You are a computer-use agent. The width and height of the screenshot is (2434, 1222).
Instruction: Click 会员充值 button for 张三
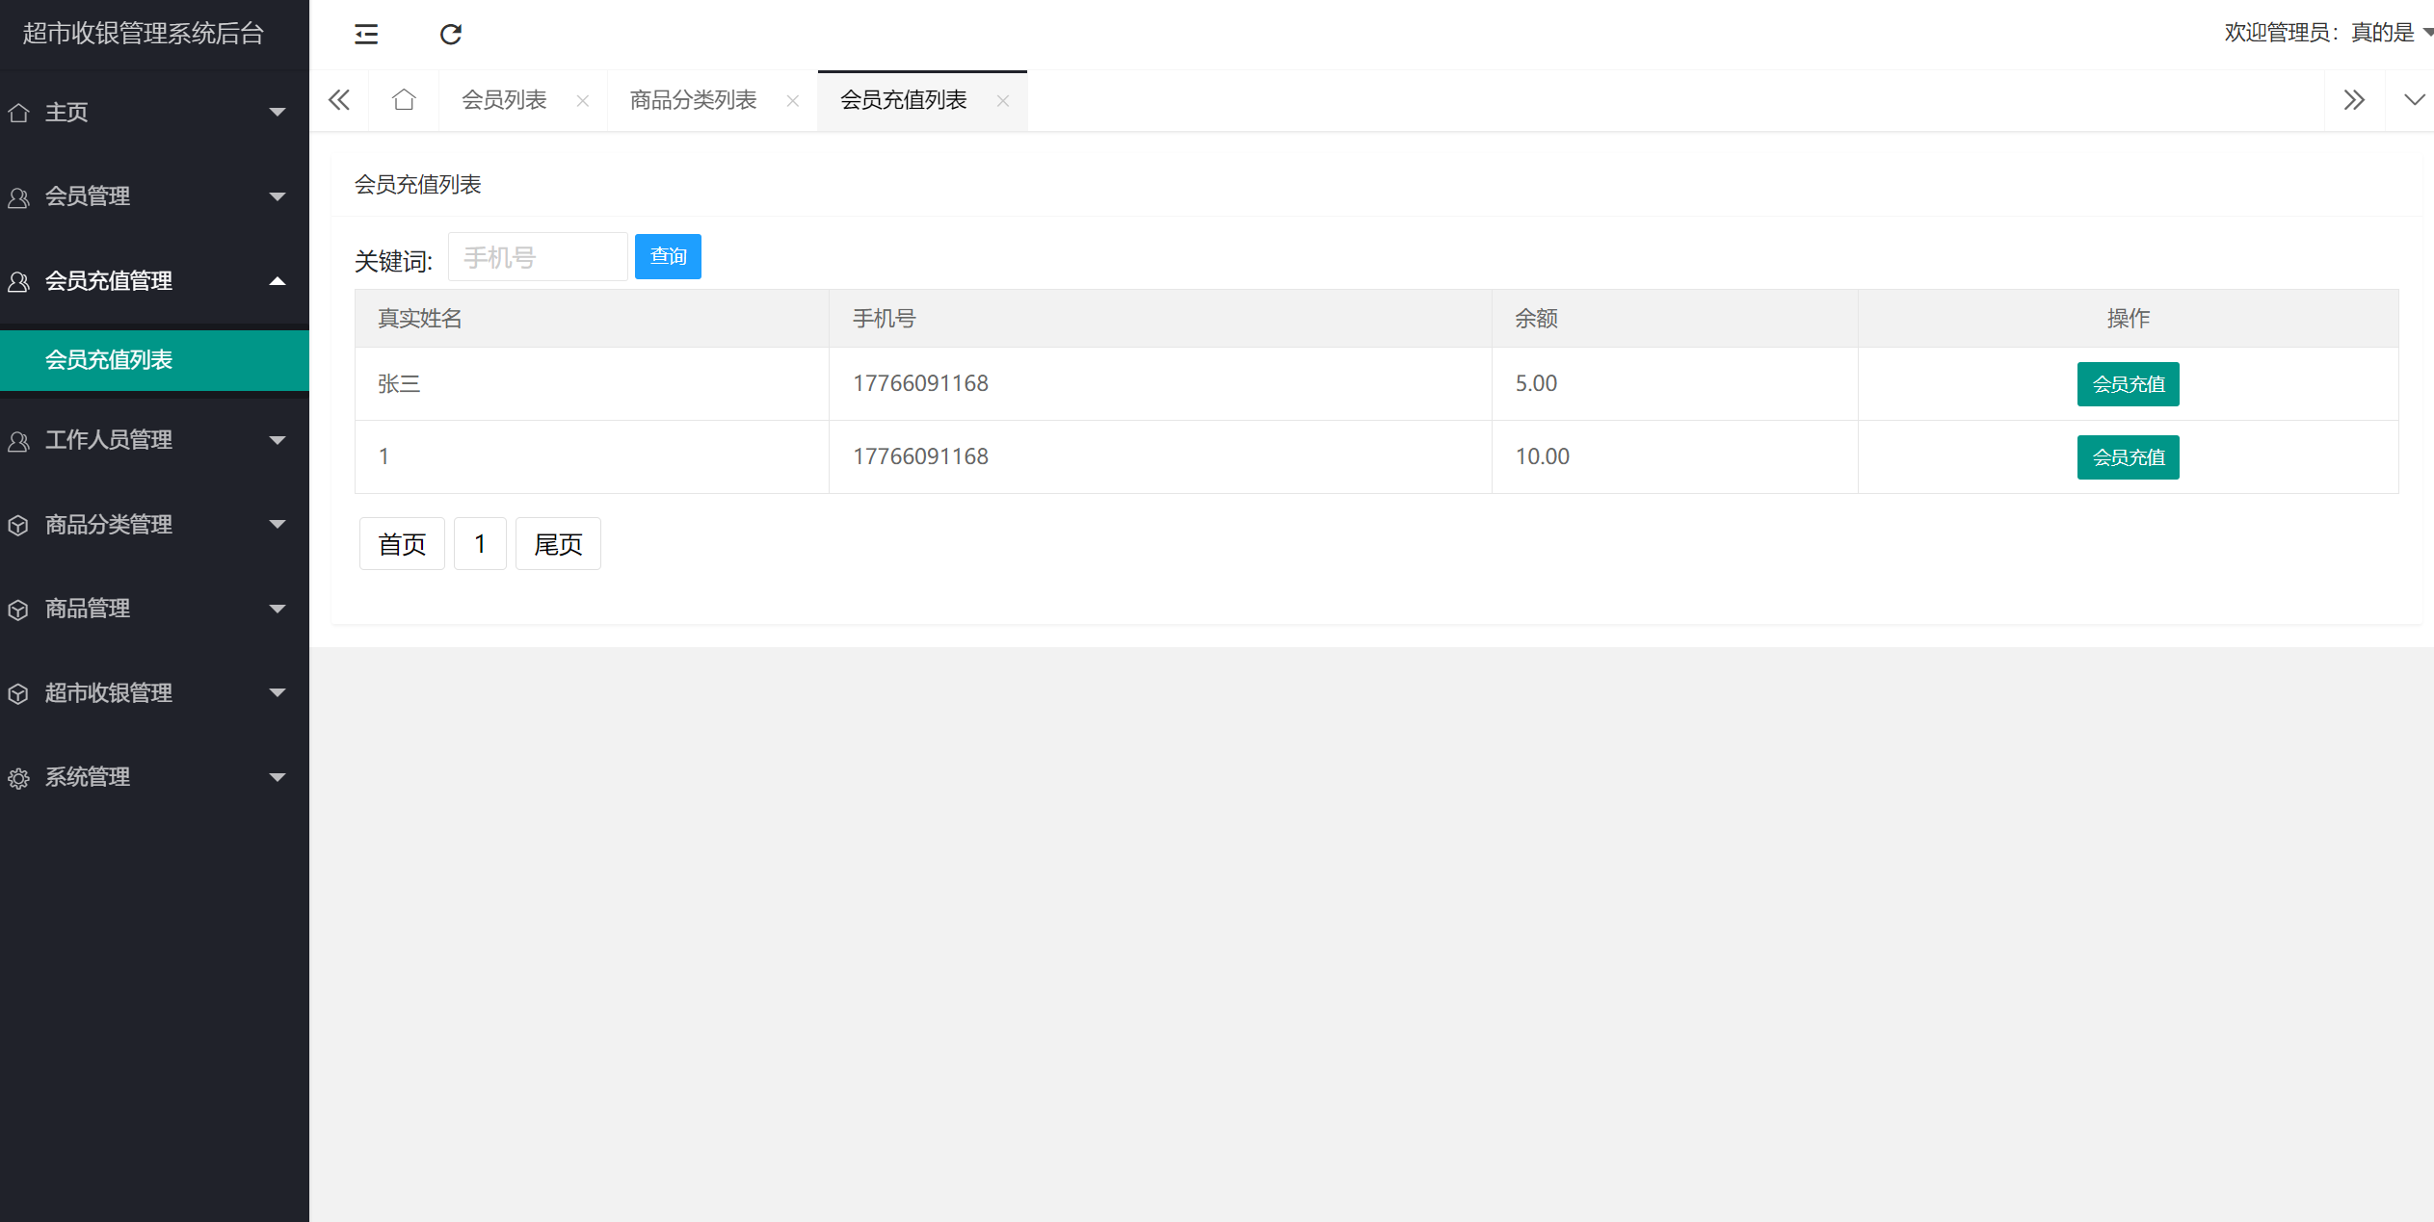(x=2128, y=384)
